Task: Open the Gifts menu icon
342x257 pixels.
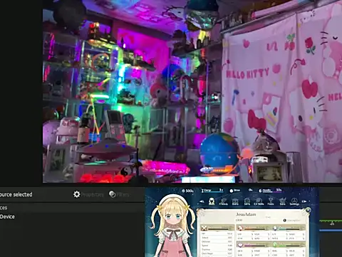Action: (x=247, y=202)
